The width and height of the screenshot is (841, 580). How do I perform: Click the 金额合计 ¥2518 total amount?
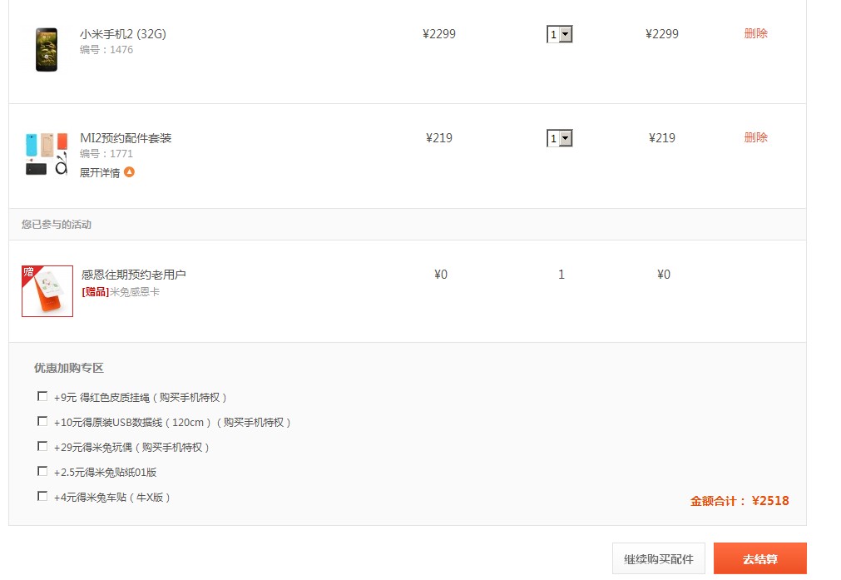tap(740, 501)
